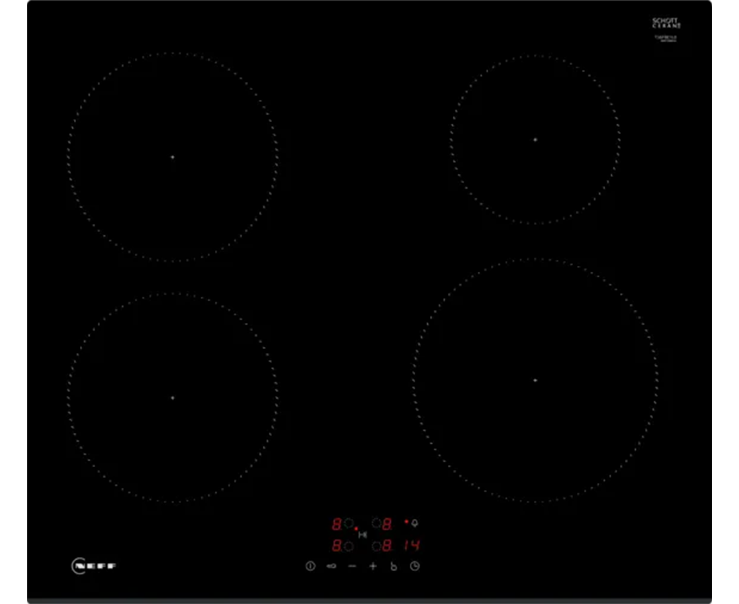739x604 pixels.
Task: Tap the center marker of the rear-left cooking zone
Action: (171, 156)
